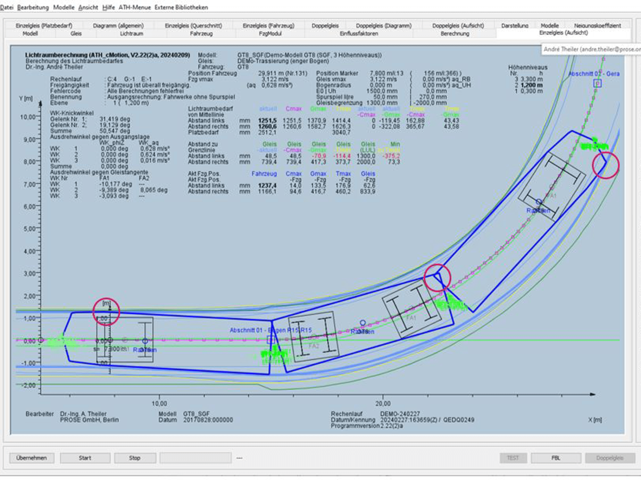Image resolution: width=641 pixels, height=480 pixels.
Task: Switch to the Einflussfaktoren tab
Action: coord(359,34)
